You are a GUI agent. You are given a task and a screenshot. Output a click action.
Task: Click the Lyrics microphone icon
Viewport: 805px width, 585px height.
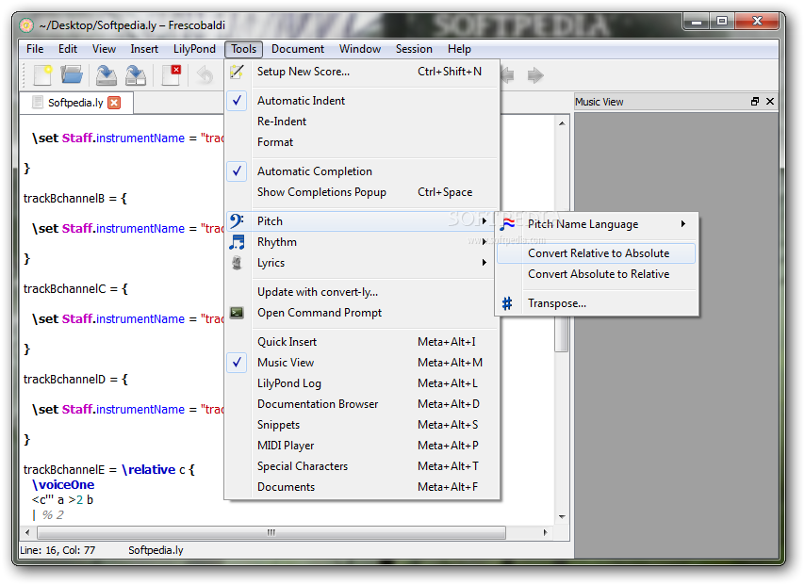(x=237, y=263)
